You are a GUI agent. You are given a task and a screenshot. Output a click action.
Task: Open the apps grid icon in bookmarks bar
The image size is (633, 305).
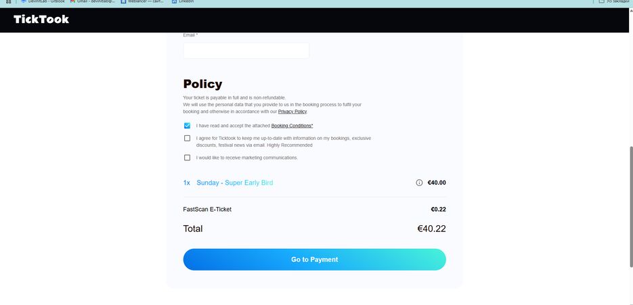click(8, 1)
